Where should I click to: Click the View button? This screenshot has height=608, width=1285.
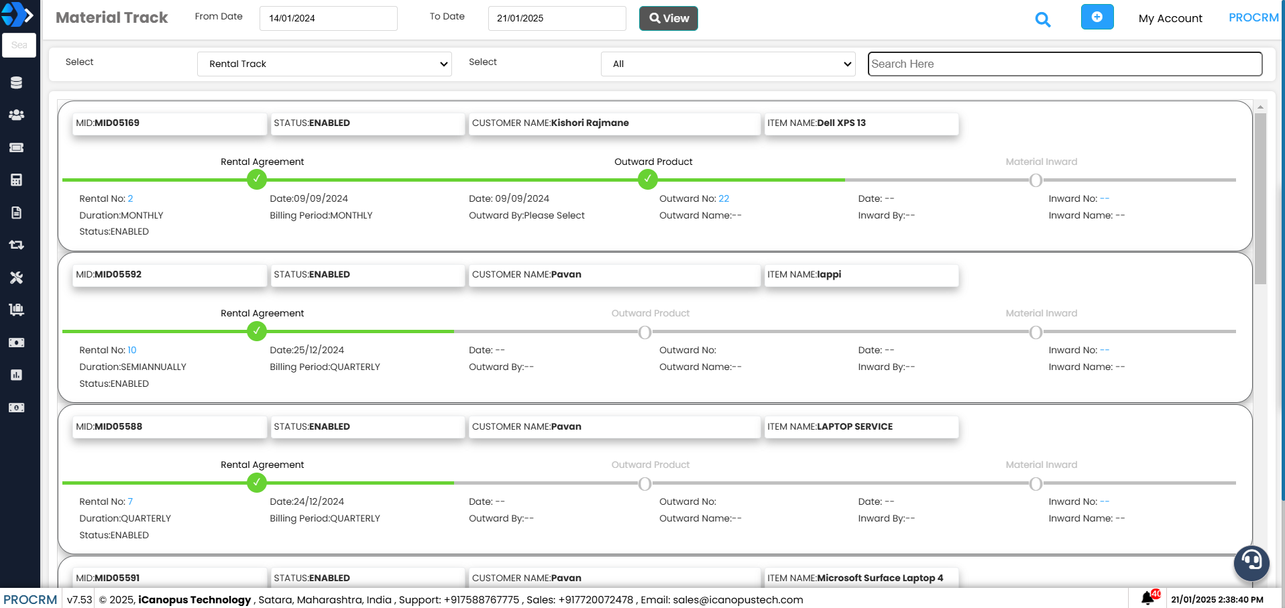click(x=668, y=18)
